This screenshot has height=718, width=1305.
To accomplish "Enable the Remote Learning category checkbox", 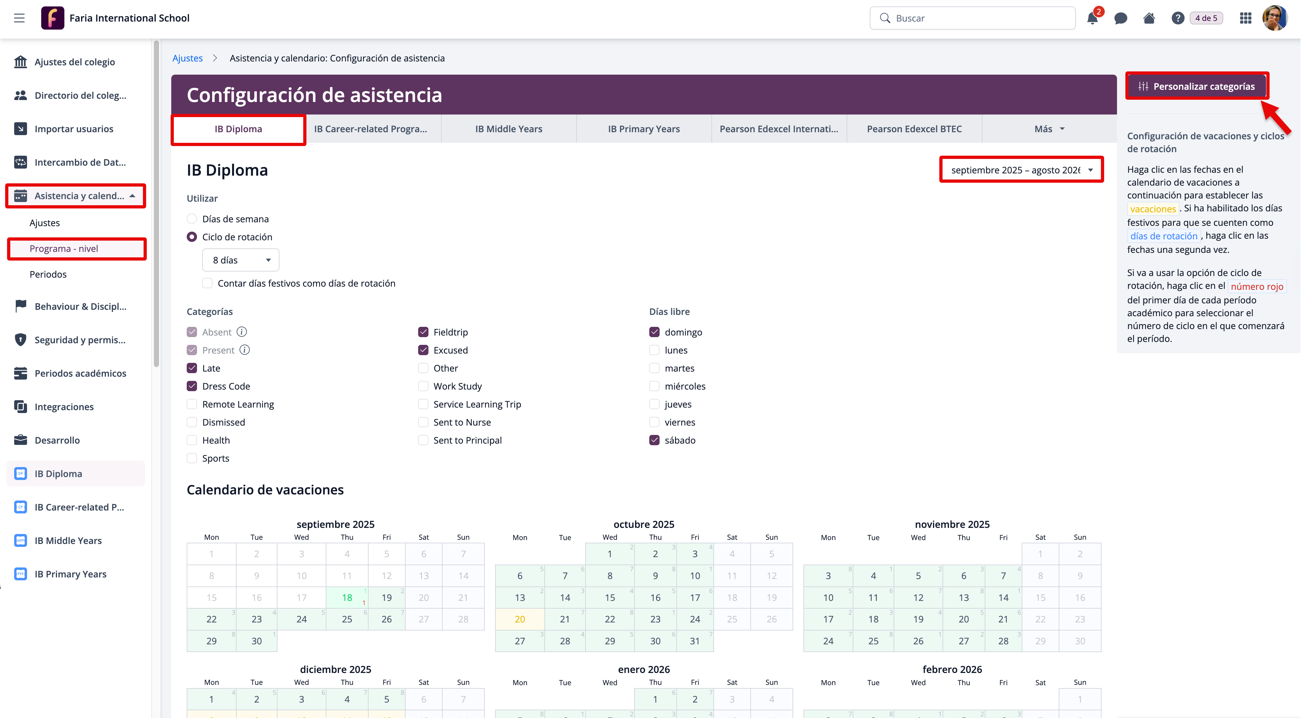I will 192,404.
